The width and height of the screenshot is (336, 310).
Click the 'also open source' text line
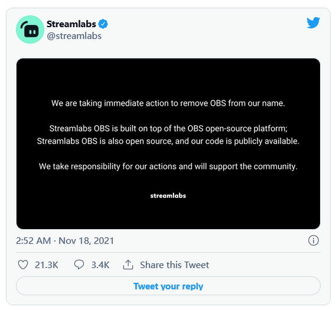168,141
